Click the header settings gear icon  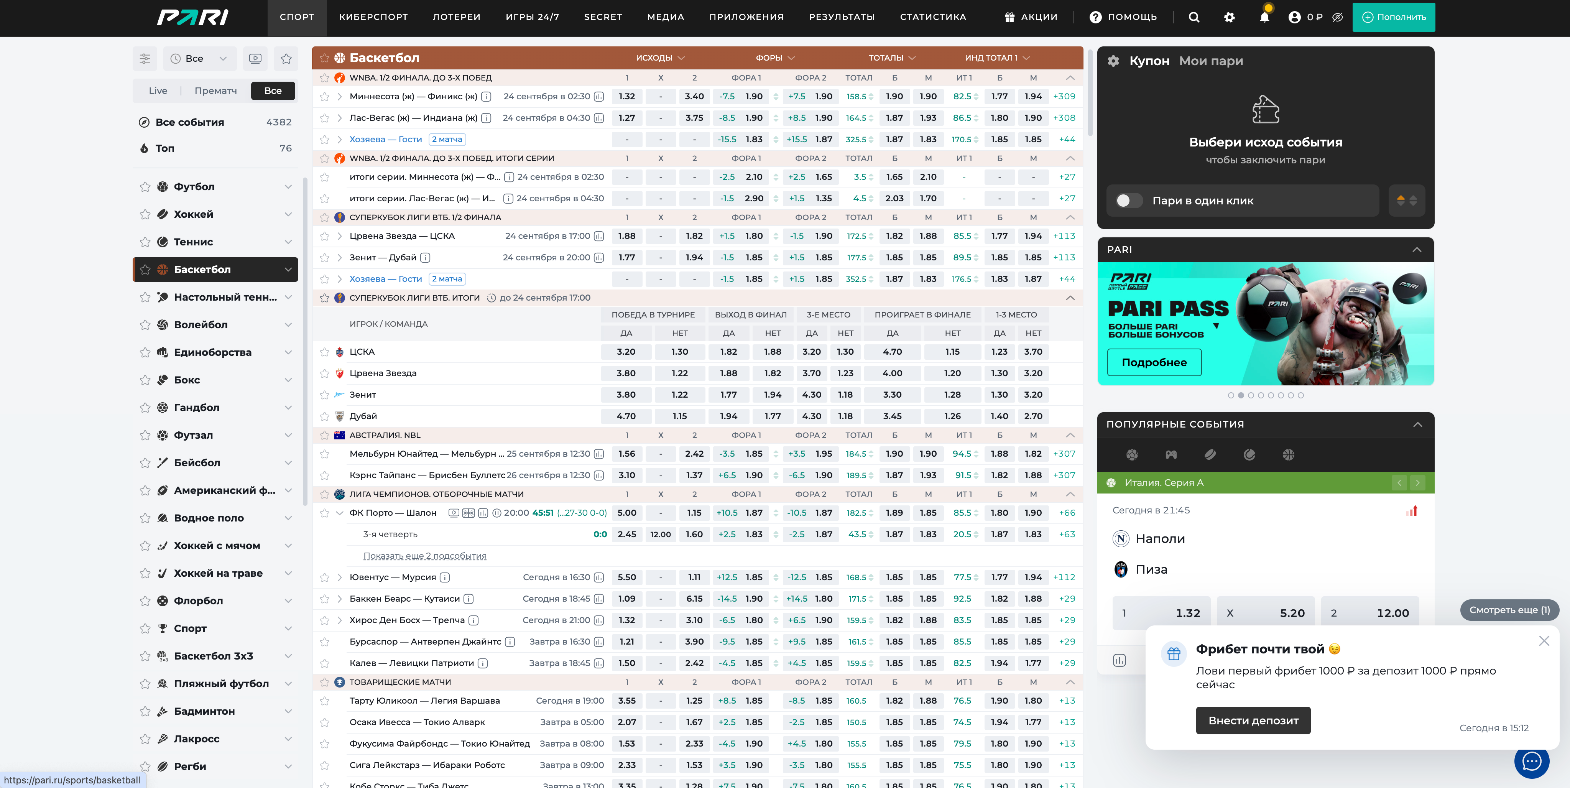[1229, 17]
